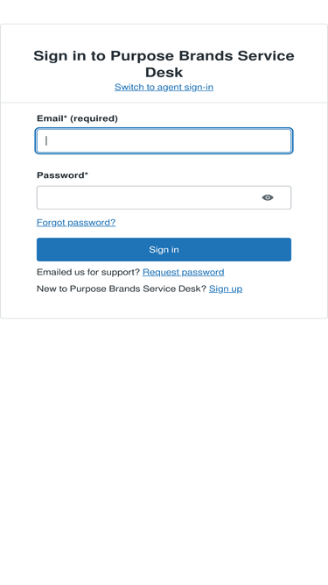Go to the Sign up link

(226, 289)
